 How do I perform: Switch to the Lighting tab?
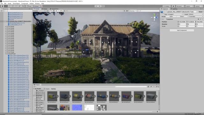[x=174, y=9]
